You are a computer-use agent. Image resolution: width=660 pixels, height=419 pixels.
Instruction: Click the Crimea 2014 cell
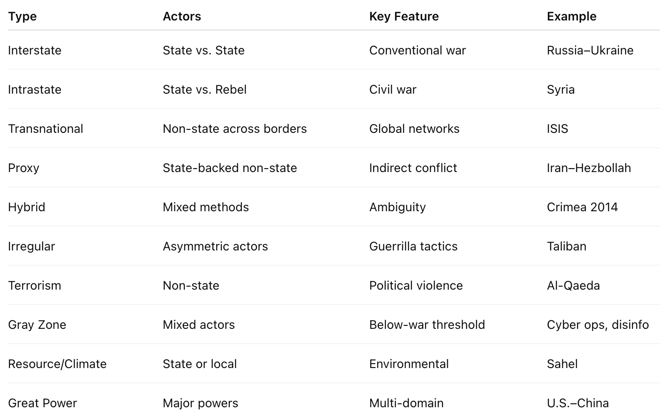pos(582,207)
